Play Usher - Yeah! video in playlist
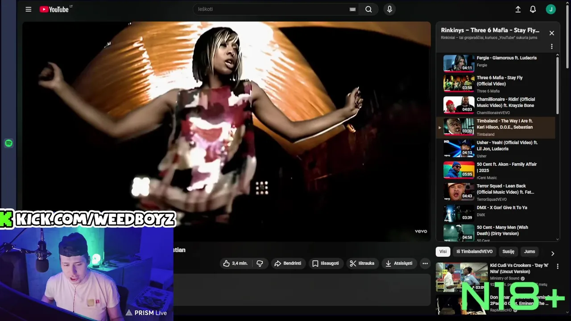Image resolution: width=571 pixels, height=321 pixels. click(x=495, y=148)
